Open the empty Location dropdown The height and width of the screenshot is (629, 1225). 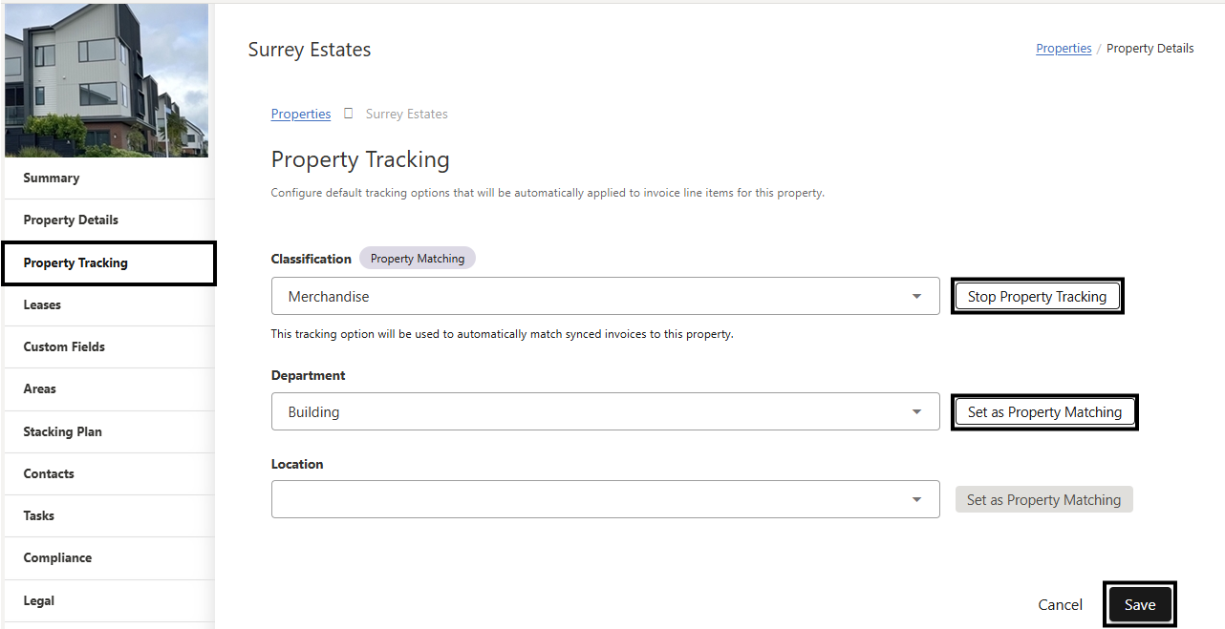click(x=605, y=499)
